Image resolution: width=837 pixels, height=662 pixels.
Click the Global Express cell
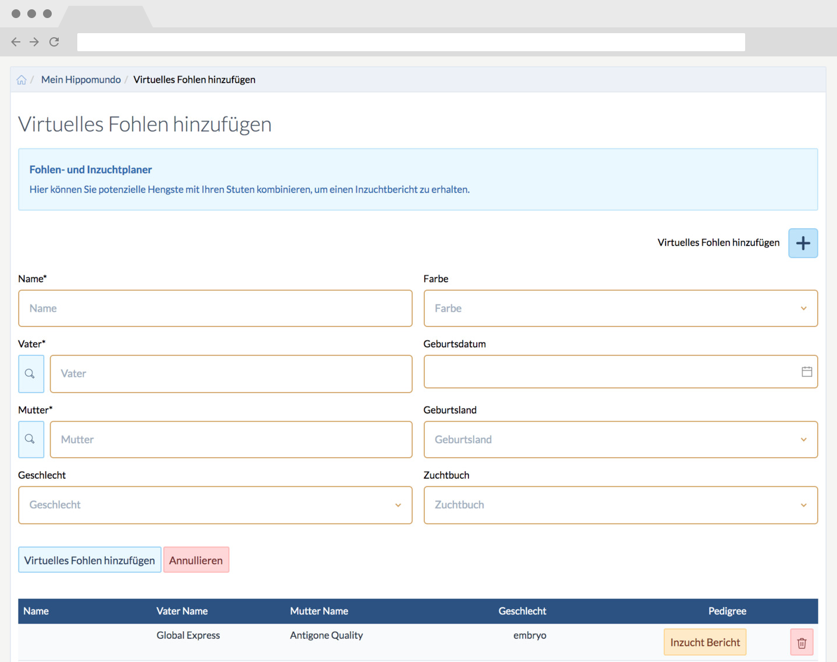[x=188, y=635]
